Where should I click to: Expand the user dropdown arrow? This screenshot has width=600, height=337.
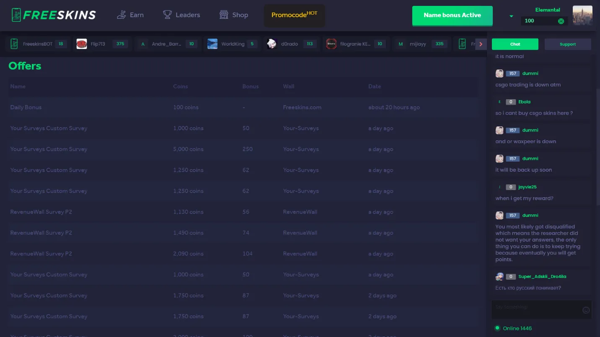tap(511, 16)
